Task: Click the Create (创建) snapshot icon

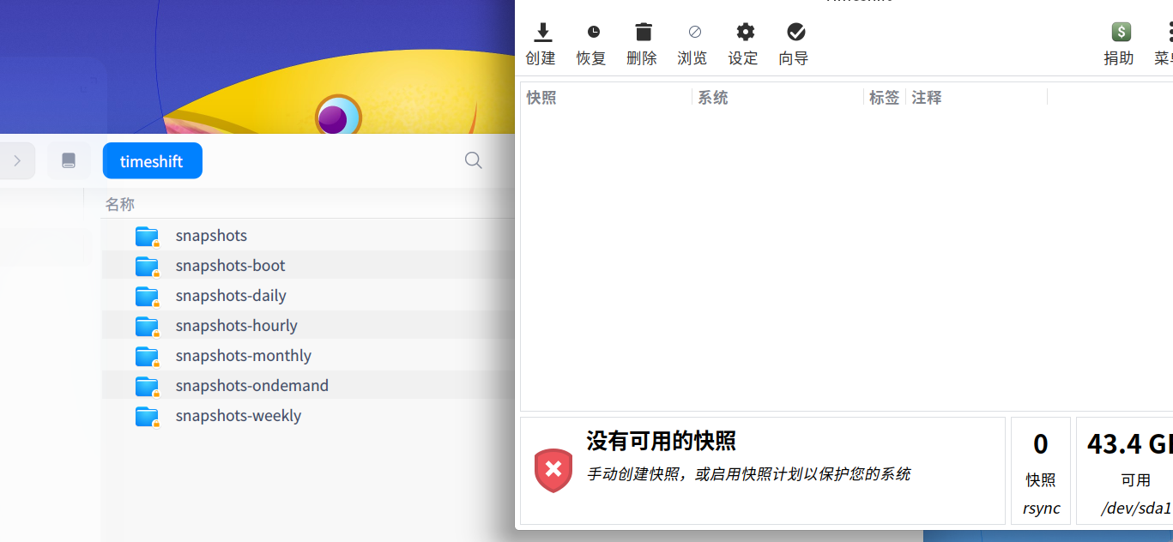Action: [542, 33]
